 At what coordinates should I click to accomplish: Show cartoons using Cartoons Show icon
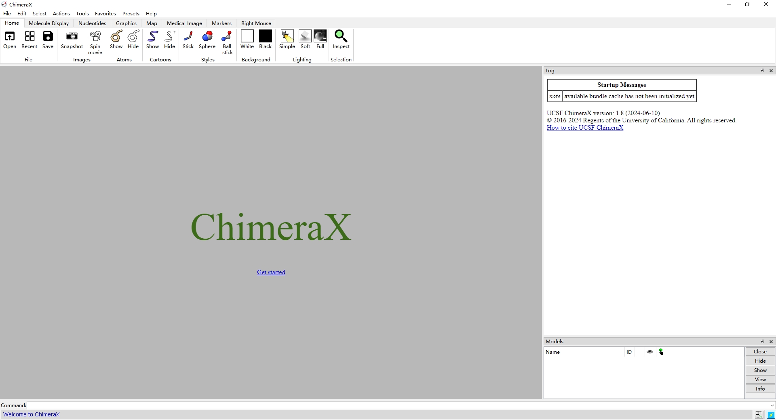tap(153, 40)
